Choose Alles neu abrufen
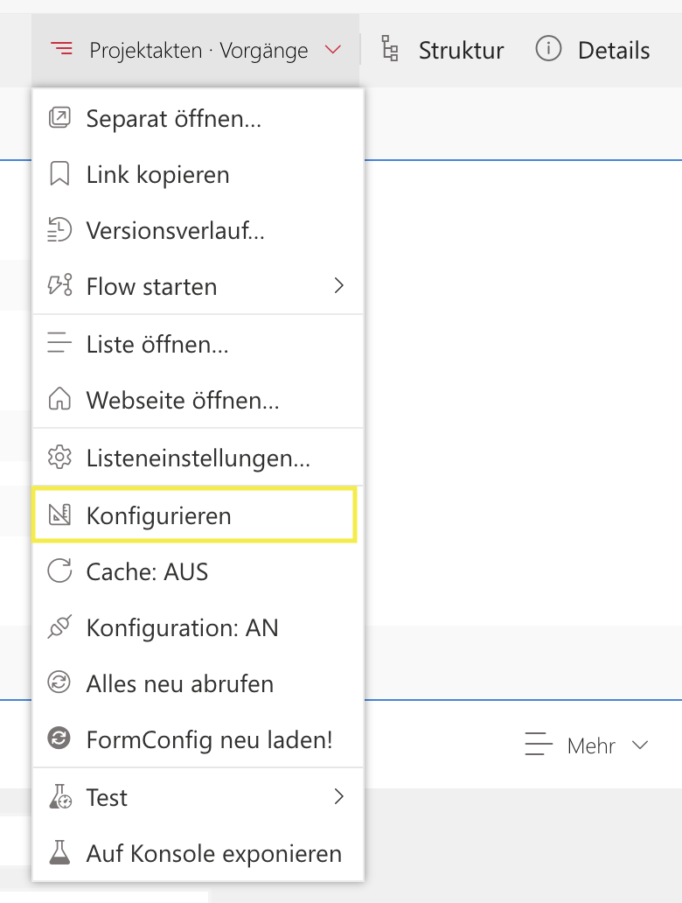Image resolution: width=682 pixels, height=903 pixels. (x=179, y=683)
